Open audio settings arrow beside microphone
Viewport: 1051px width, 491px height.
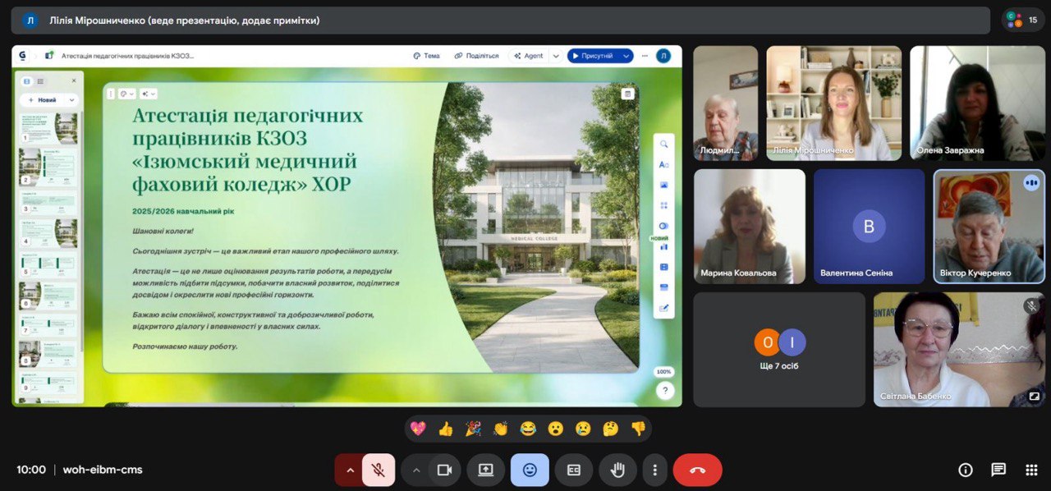(x=350, y=470)
